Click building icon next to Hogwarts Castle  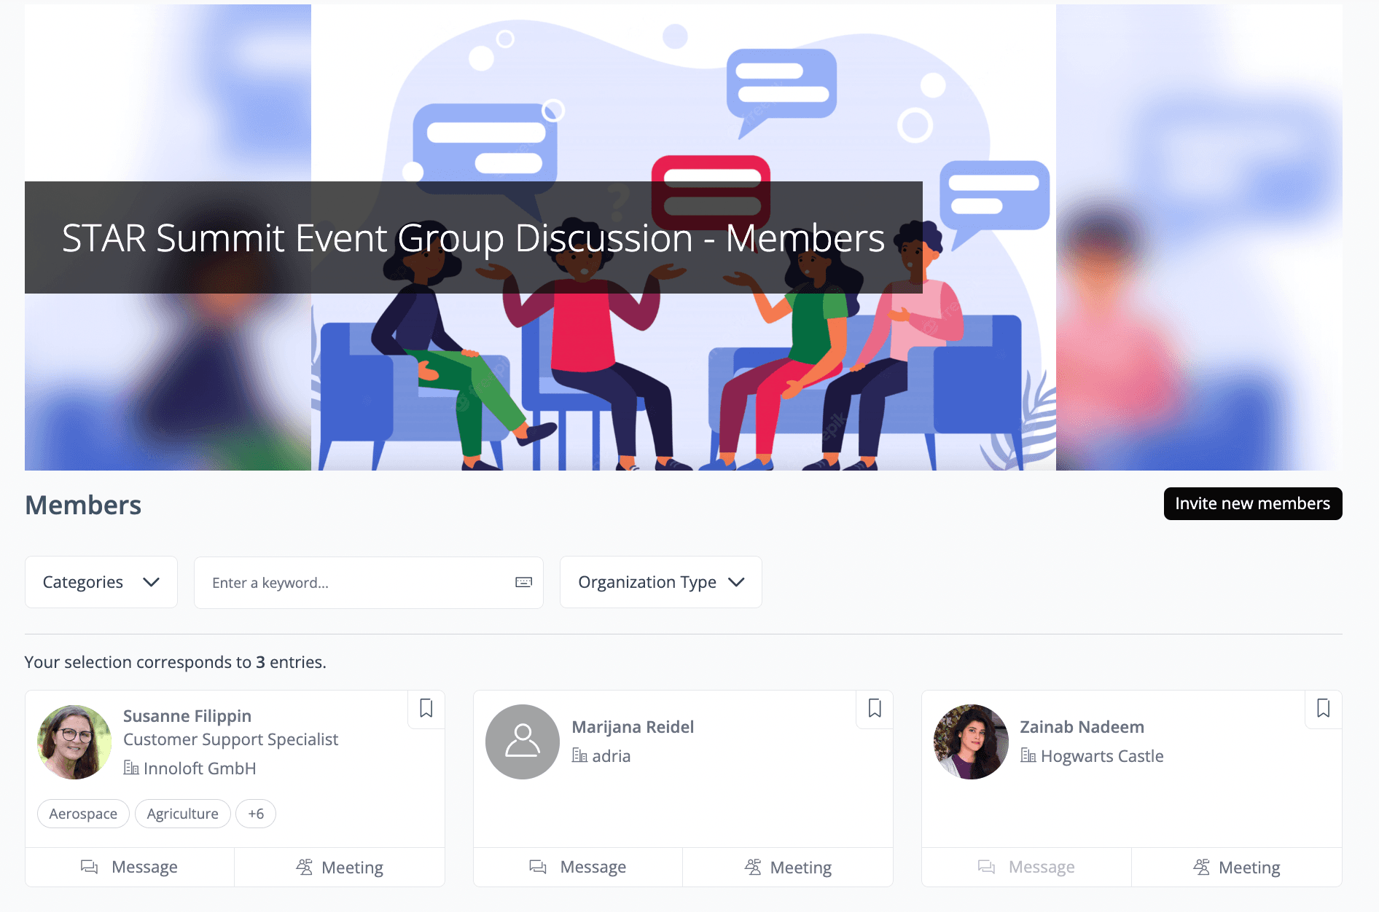click(1028, 755)
